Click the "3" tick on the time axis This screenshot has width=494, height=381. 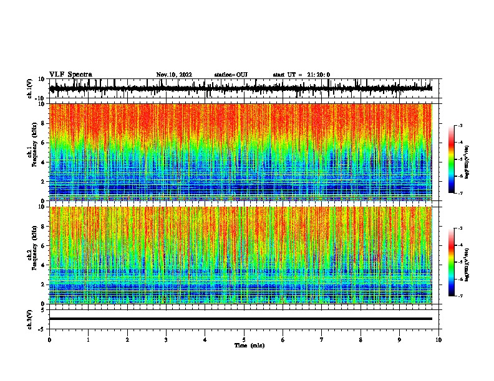166,340
